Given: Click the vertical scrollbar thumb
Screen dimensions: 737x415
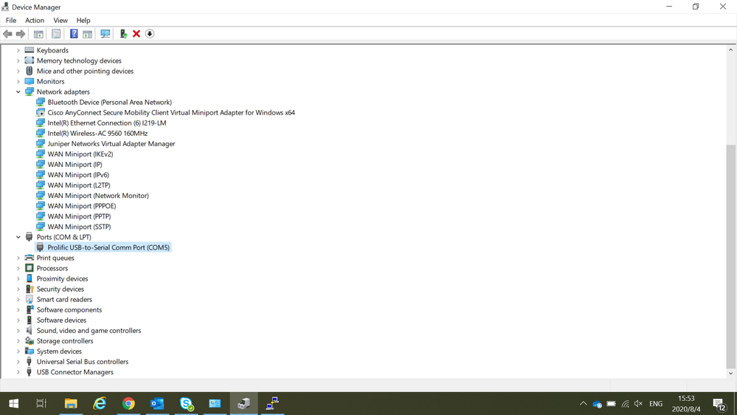Looking at the screenshot, I should click(730, 256).
